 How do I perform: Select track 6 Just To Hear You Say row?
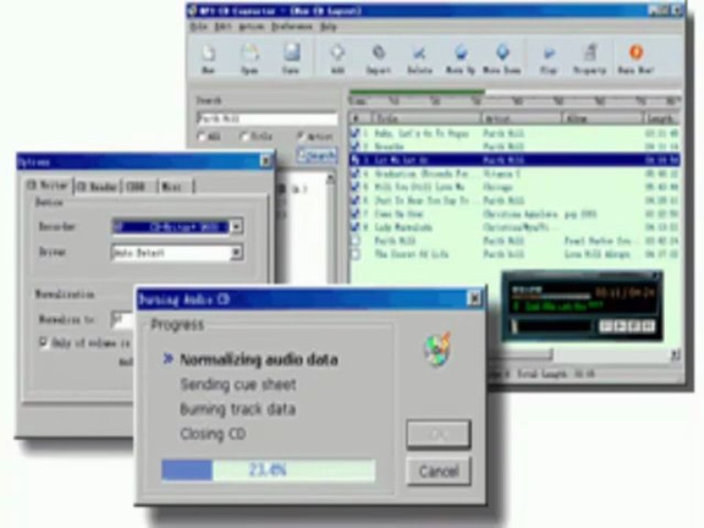(514, 200)
